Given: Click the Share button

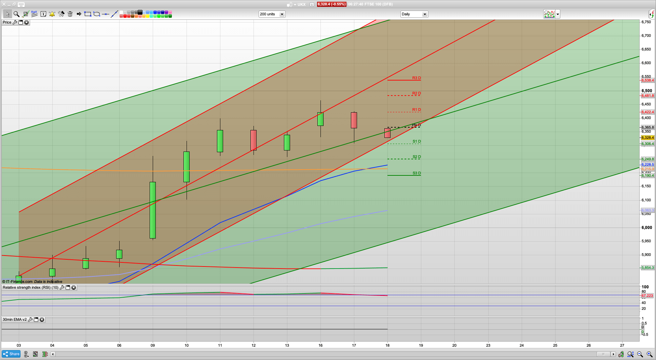Looking at the screenshot, I should point(11,354).
